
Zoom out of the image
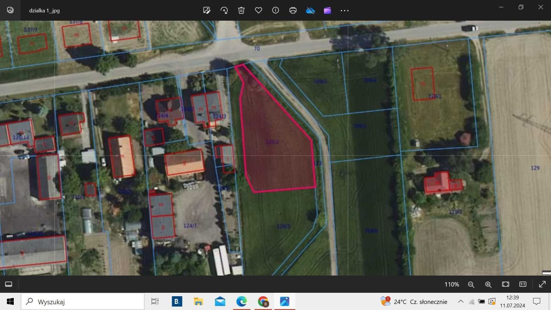coord(471,284)
